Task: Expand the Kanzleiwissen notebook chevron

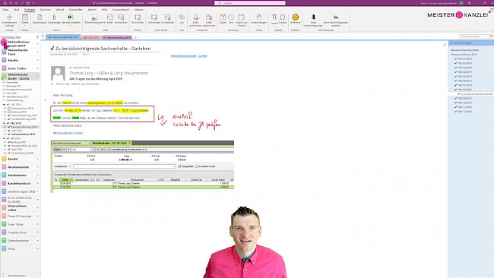Action: pos(38,175)
